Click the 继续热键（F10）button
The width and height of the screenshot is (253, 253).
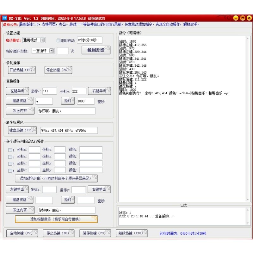132,233
